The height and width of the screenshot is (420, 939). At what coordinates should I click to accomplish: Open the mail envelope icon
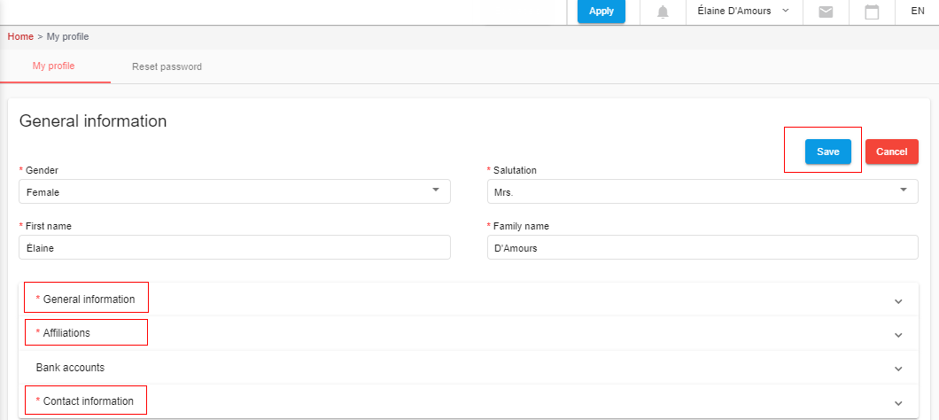[825, 12]
